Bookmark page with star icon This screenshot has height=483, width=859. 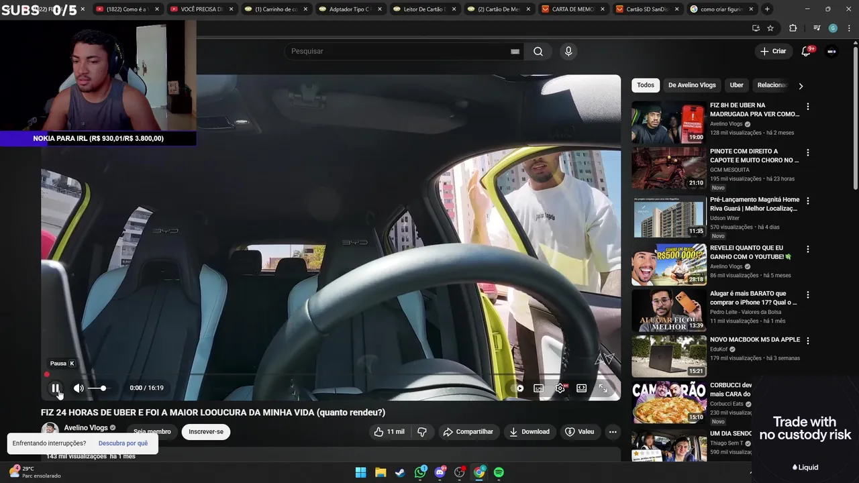click(770, 28)
